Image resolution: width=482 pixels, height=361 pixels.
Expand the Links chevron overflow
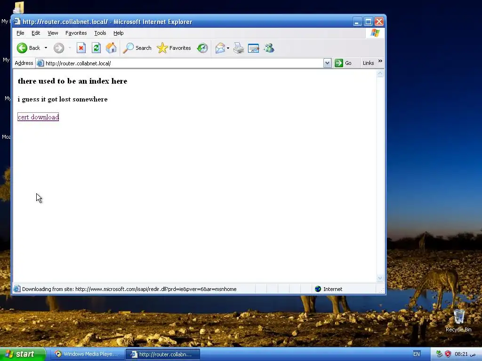(380, 61)
